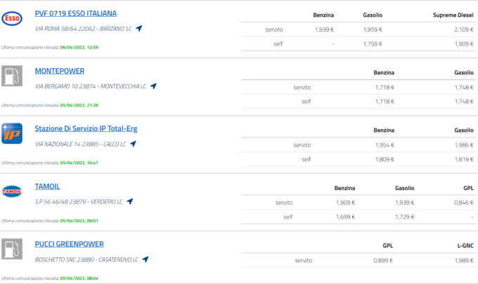Image resolution: width=478 pixels, height=284 pixels.
Task: Click Esso address Via Roma 58/64 text
Action: coord(83,28)
